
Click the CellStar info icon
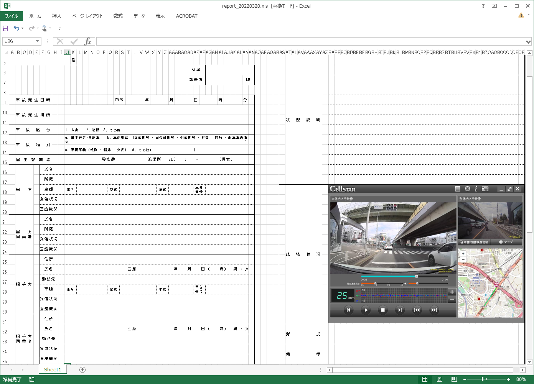coord(476,189)
